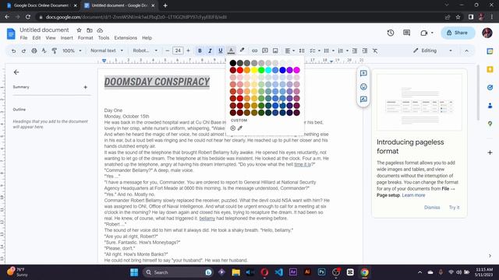
Task: Click the add emoji reaction side button
Action: [x=363, y=86]
